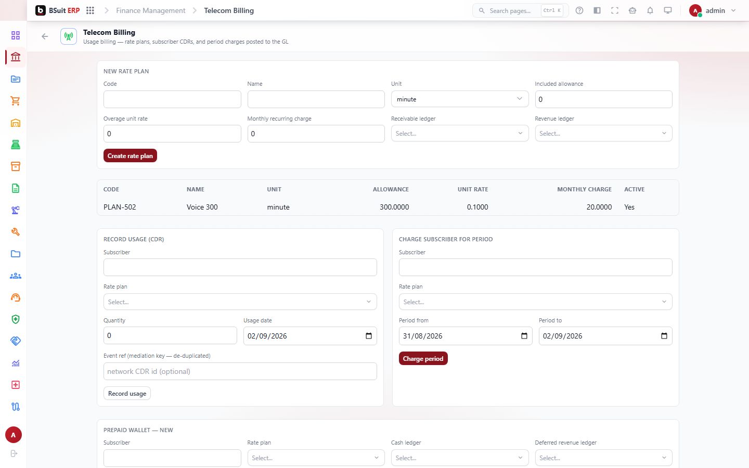
Task: Select the PLAN-502 code cell
Action: (120, 207)
